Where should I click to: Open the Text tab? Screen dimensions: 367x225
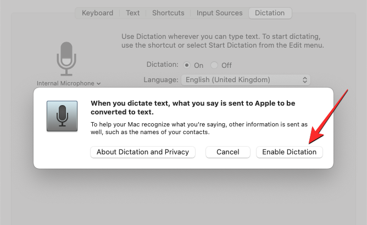coord(133,13)
